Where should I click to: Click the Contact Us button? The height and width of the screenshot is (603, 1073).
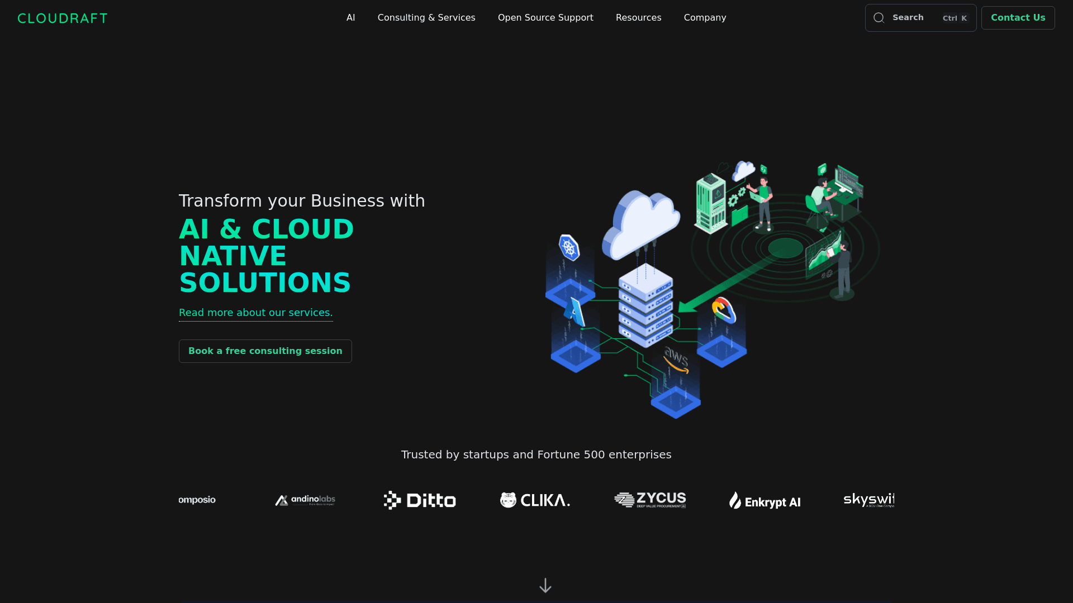coord(1018,17)
